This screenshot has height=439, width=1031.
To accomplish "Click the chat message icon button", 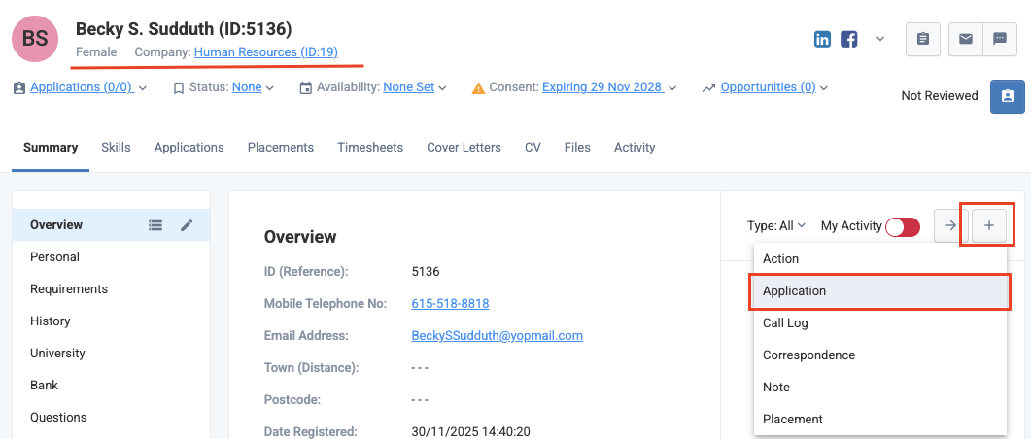I will [x=1000, y=40].
